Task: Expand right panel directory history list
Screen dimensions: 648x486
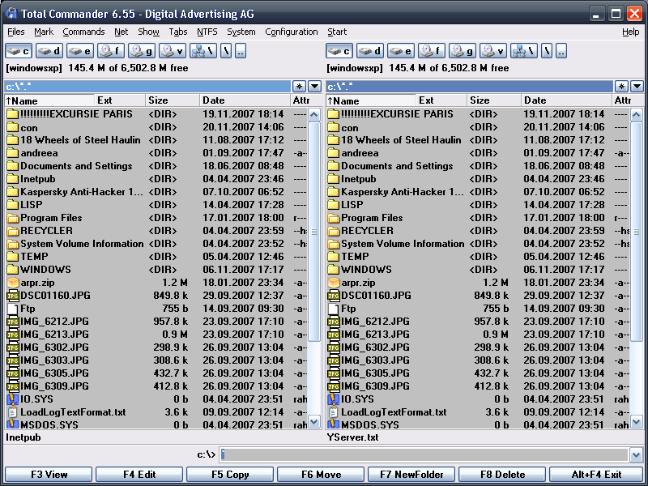Action: click(x=637, y=86)
